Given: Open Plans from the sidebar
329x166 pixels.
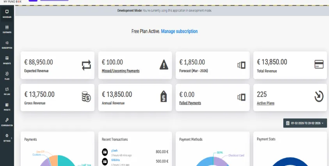Looking at the screenshot, I should coord(7,76).
